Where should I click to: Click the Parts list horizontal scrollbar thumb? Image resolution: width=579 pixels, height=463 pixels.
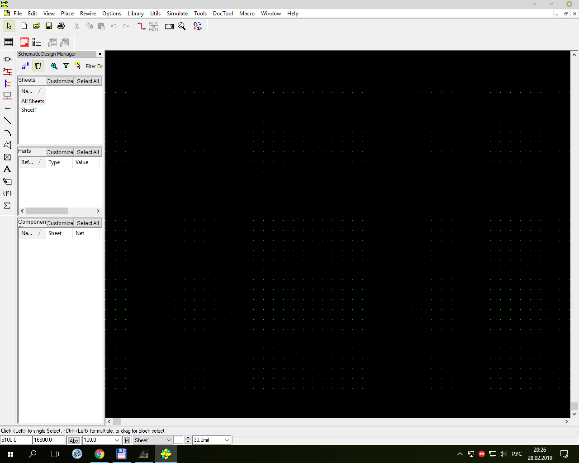47,211
